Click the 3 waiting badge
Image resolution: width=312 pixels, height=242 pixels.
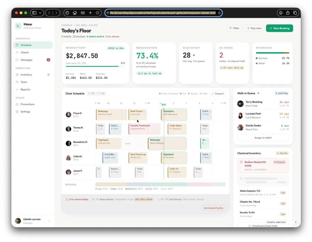click(281, 93)
